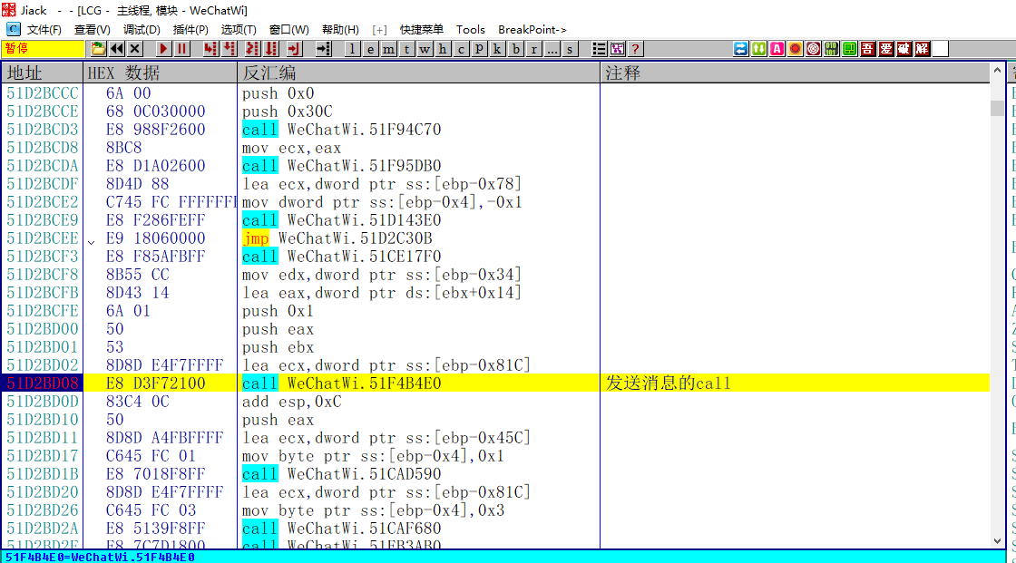Click the Close program X icon

tap(135, 49)
